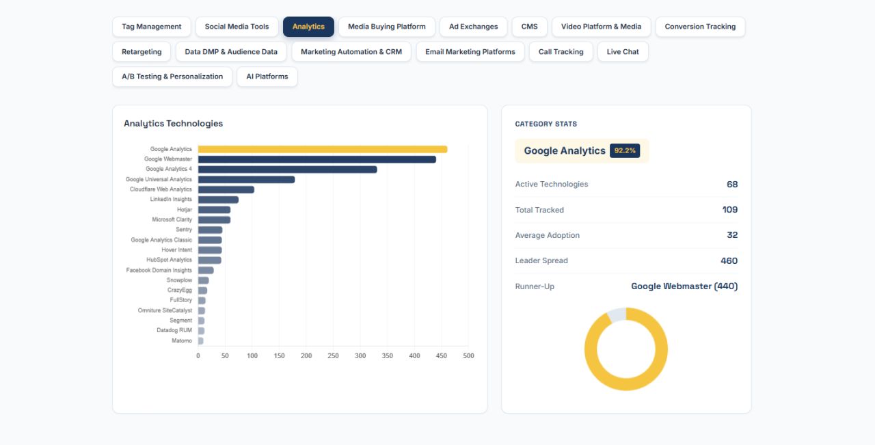
Task: Select the Ad Exchanges tab
Action: (x=473, y=27)
